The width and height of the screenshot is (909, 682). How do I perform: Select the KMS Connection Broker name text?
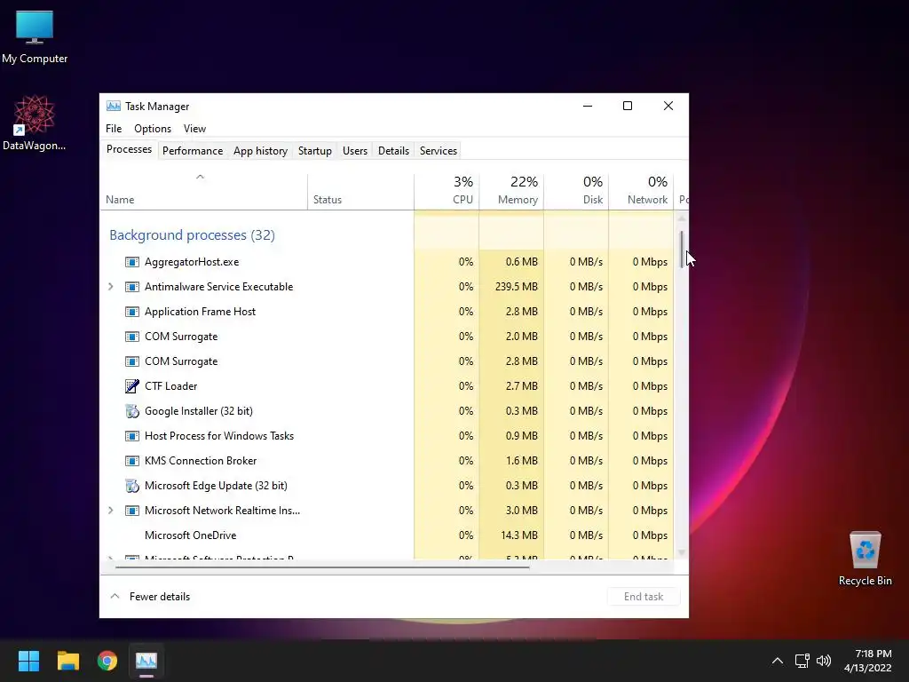click(201, 461)
